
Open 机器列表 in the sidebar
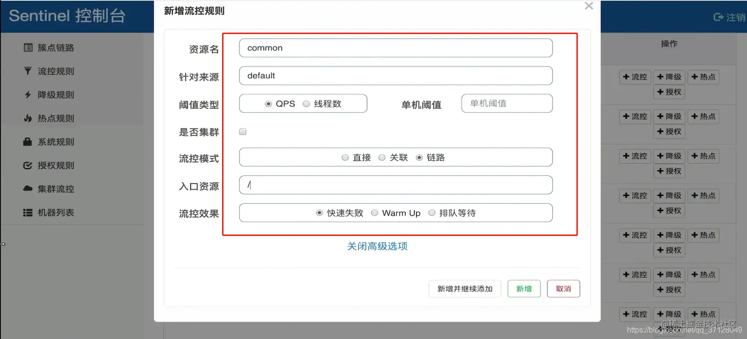[56, 213]
